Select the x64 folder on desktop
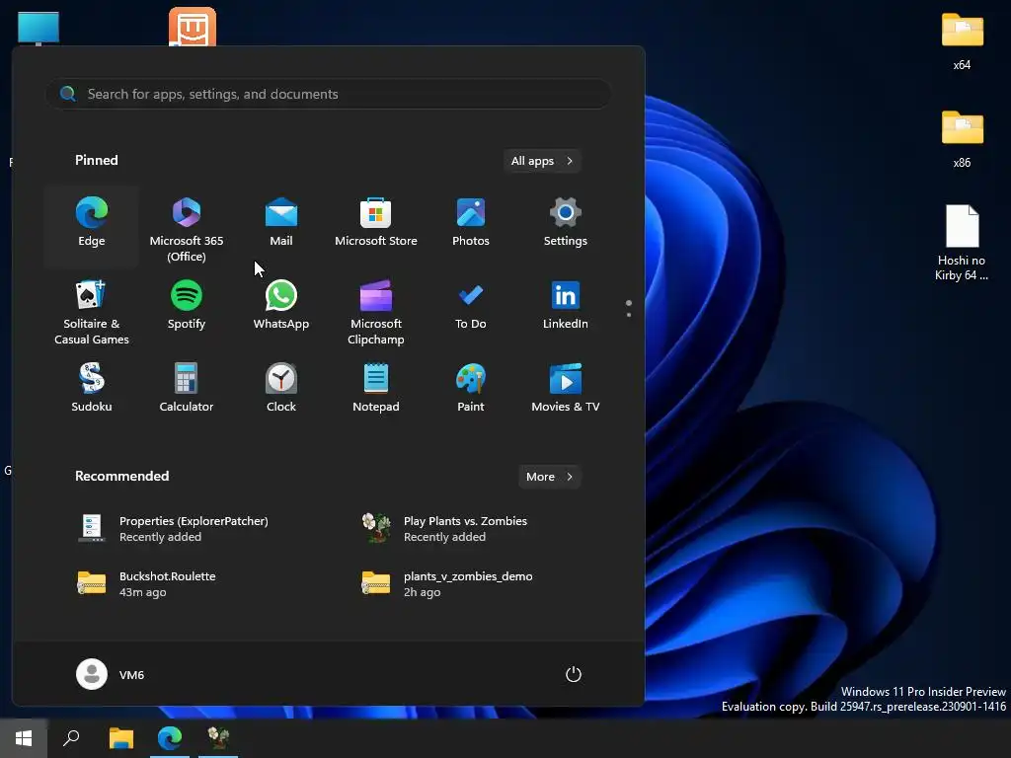This screenshot has width=1011, height=758. pyautogui.click(x=962, y=41)
